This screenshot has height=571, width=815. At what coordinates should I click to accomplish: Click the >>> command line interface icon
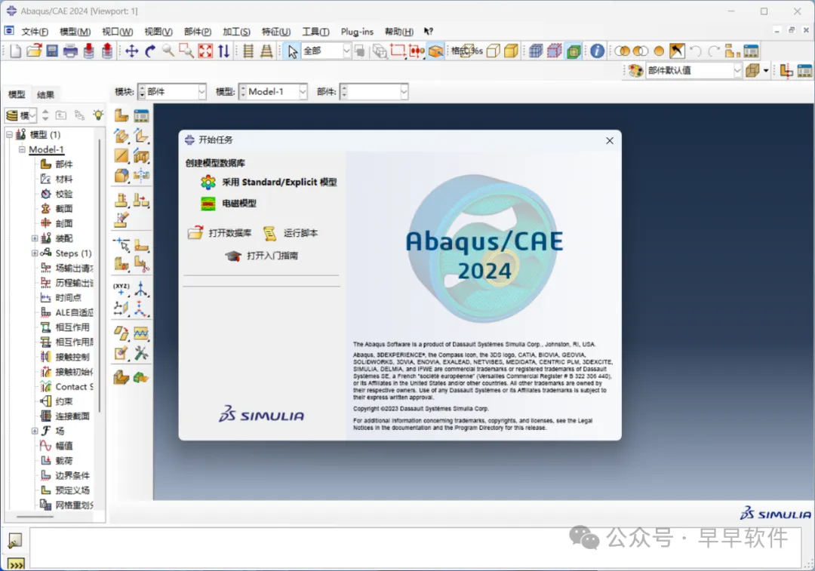click(x=16, y=564)
